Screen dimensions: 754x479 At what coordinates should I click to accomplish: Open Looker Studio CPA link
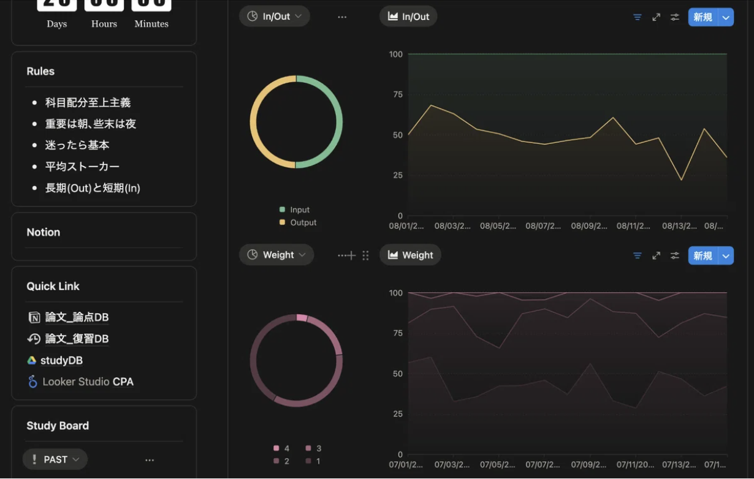[x=81, y=382]
